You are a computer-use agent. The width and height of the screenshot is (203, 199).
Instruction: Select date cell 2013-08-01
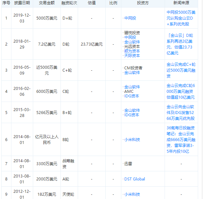[x=22, y=179]
